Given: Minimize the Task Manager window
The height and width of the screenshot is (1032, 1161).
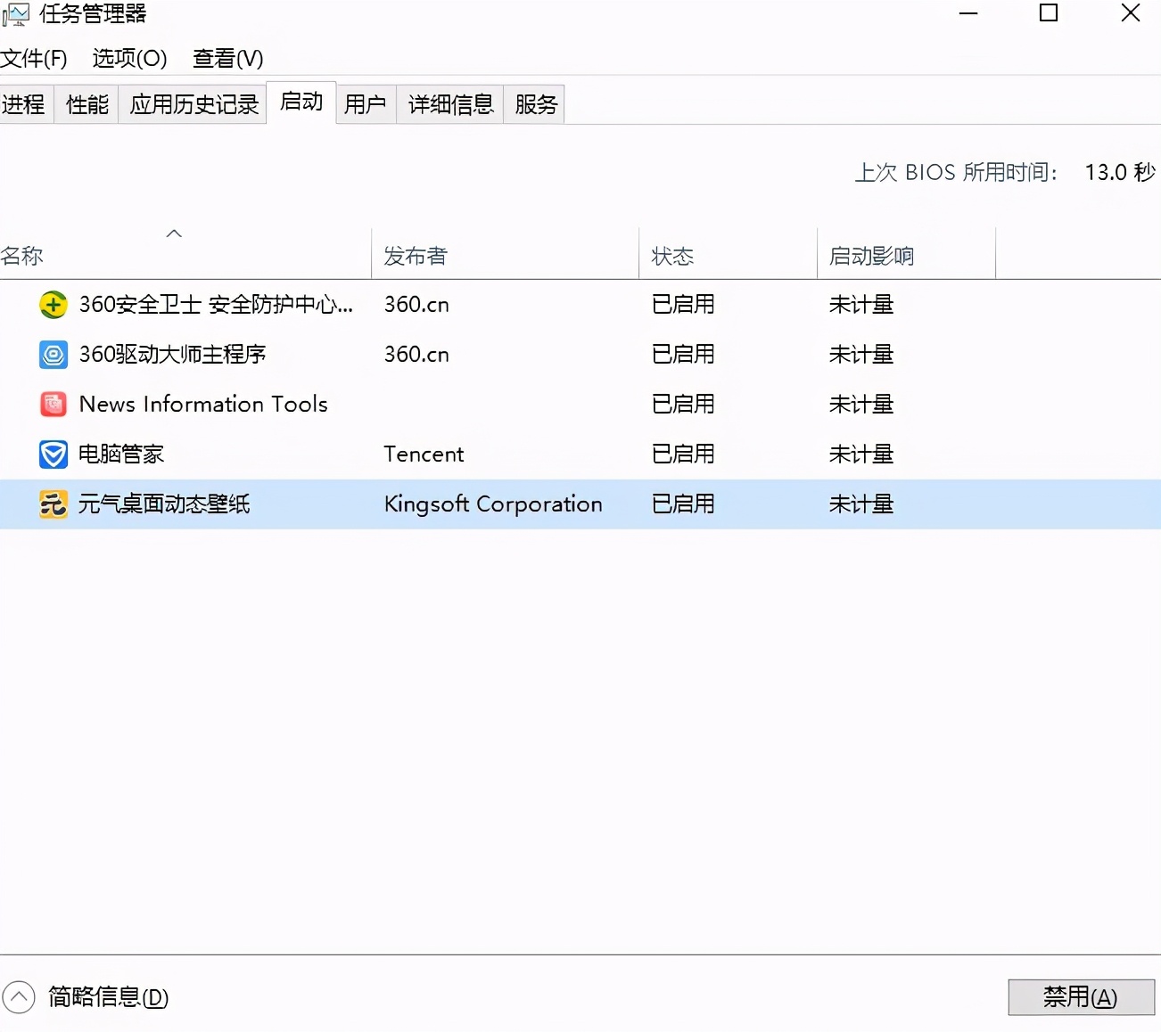Looking at the screenshot, I should 968,13.
